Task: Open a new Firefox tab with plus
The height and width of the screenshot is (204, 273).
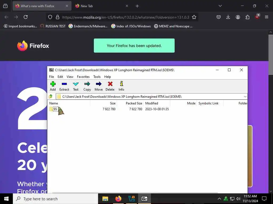Action: coord(137,6)
